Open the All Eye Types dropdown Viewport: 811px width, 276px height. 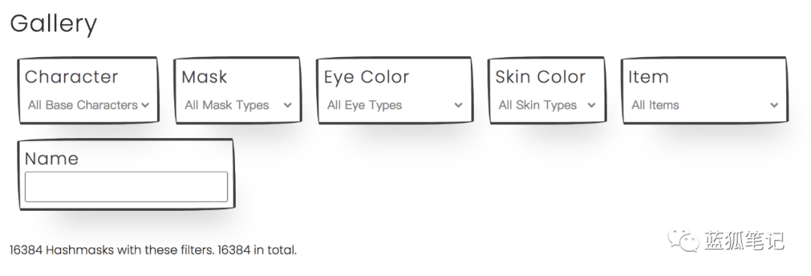395,105
